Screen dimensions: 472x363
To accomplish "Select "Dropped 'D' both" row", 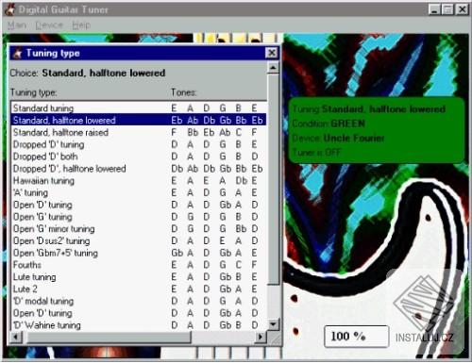I will click(x=139, y=157).
